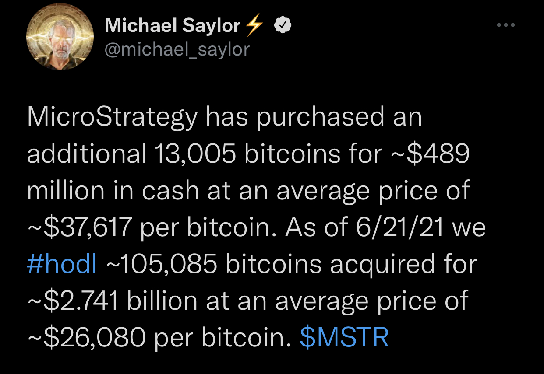Follow the #hodl hashtag link
Screen dimensions: 544x374
(x=62, y=264)
